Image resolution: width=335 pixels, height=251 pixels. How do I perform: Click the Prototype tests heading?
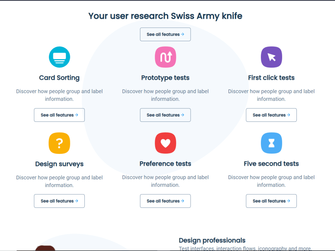[165, 78]
